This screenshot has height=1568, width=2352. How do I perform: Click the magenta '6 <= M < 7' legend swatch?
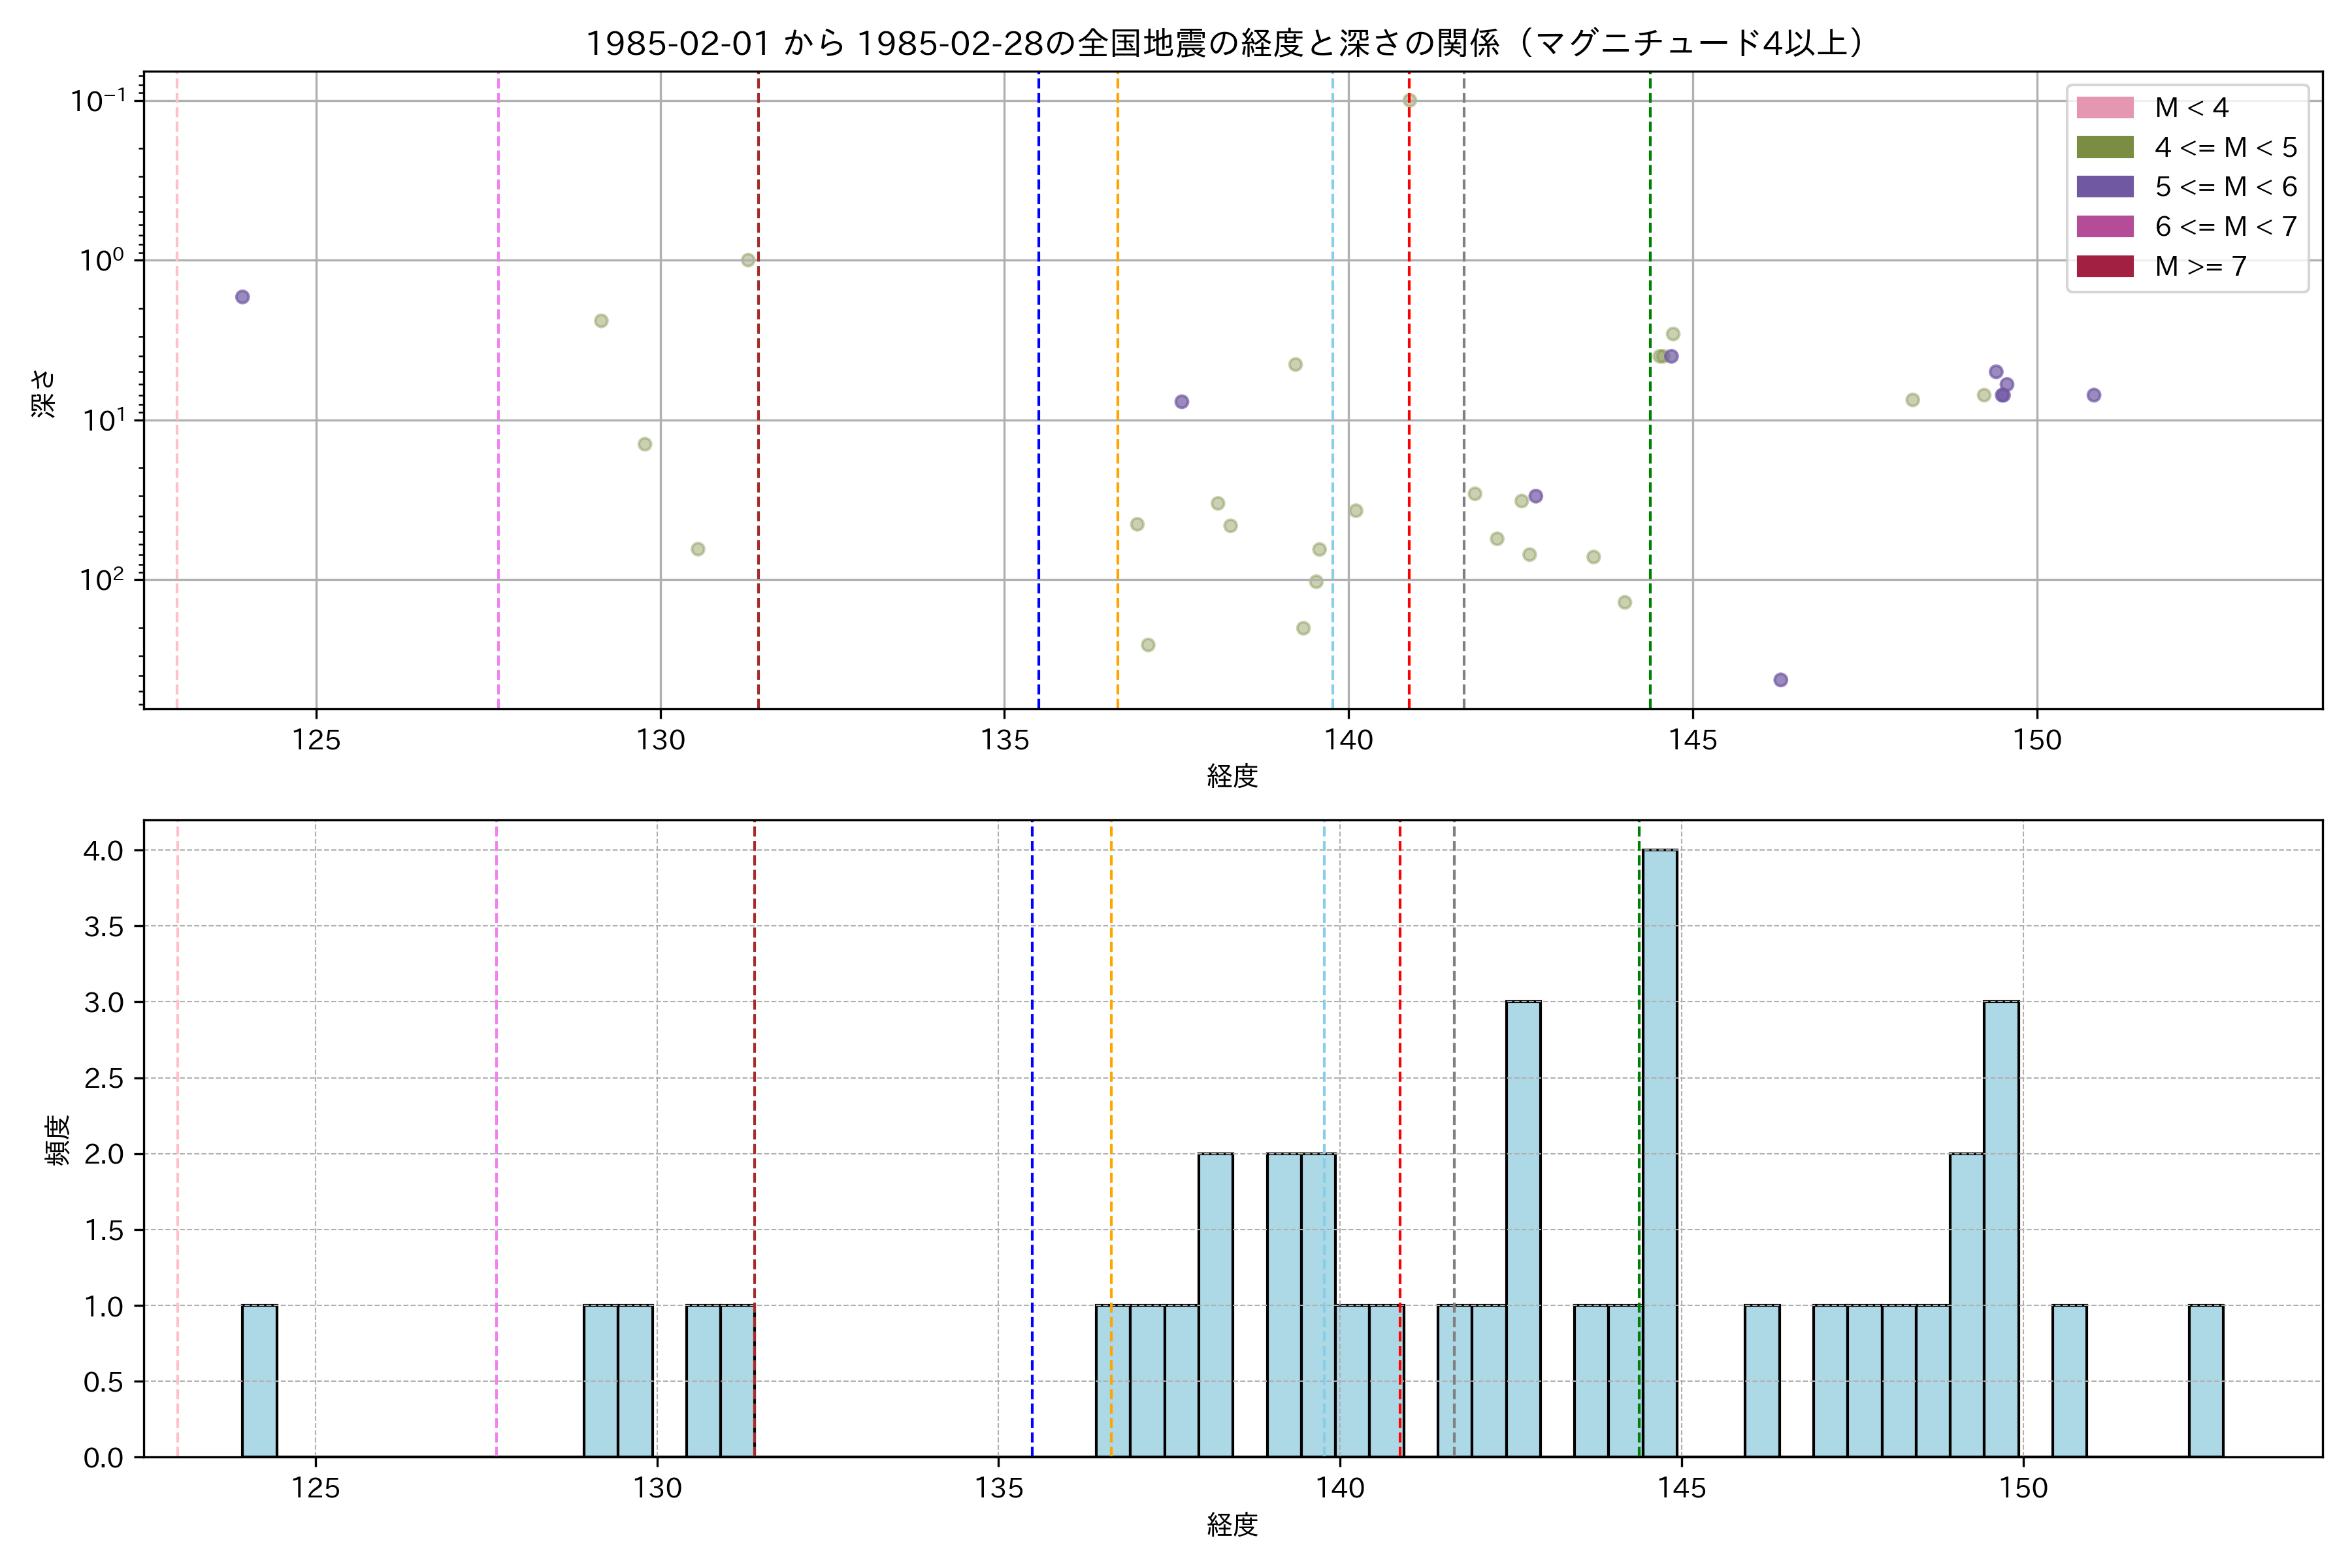2104,227
